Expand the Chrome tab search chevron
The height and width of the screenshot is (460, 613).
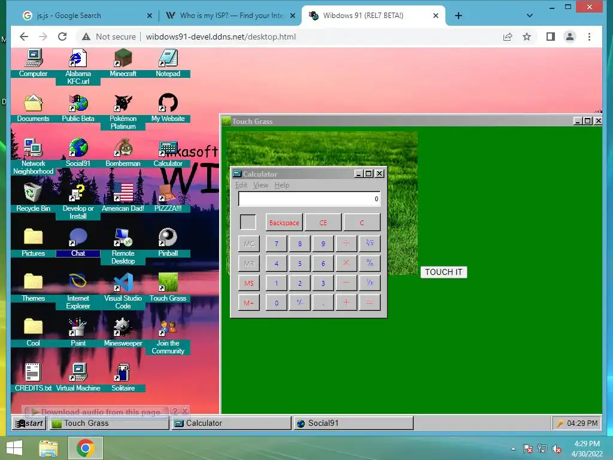click(530, 16)
